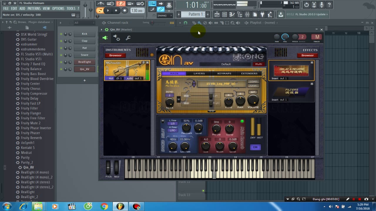
Task: Open the Qin_RV plugin options arrow
Action: click(x=101, y=30)
